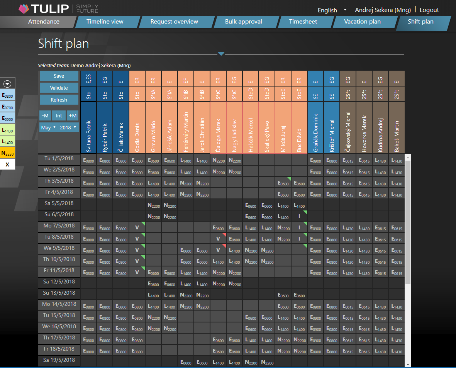The width and height of the screenshot is (456, 368).
Task: Click E0900 cell for Graňák Dominik on Tu 1/5/2018
Action: tap(315, 160)
